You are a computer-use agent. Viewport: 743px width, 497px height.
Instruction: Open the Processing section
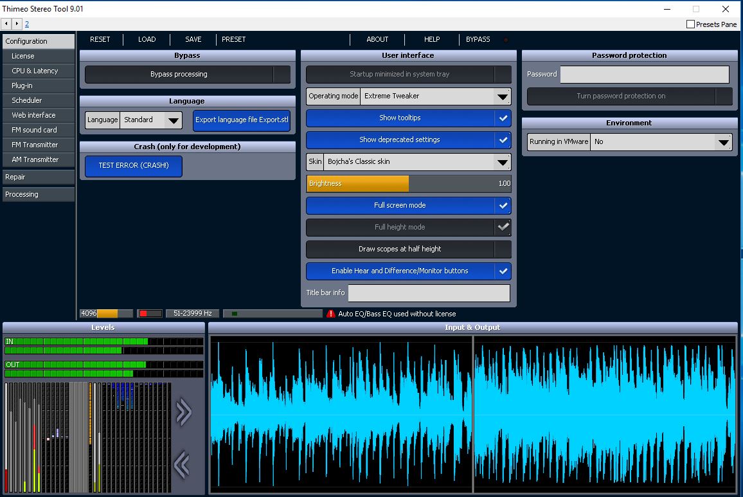pyautogui.click(x=39, y=194)
